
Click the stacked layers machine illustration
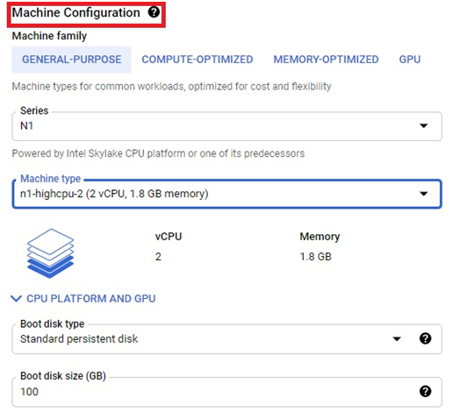(x=50, y=253)
